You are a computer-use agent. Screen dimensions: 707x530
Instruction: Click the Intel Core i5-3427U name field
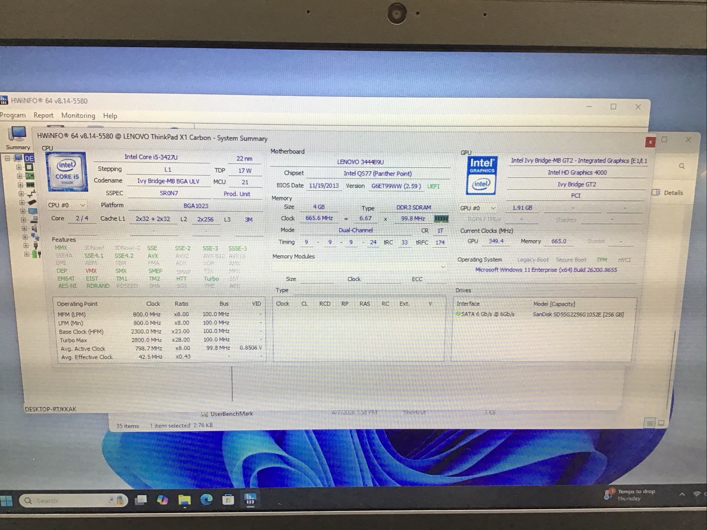click(x=151, y=157)
